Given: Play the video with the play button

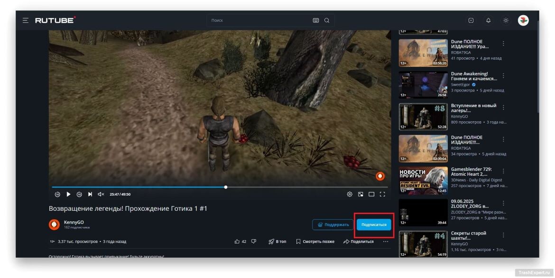Looking at the screenshot, I should click(68, 194).
